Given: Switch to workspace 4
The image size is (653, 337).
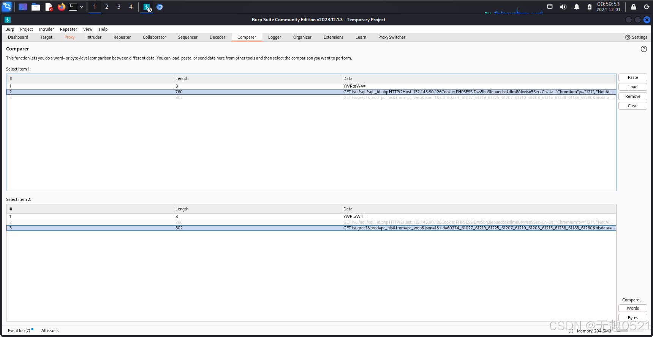Looking at the screenshot, I should click(131, 7).
